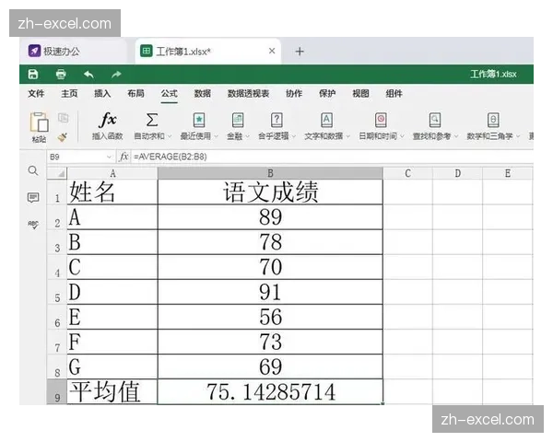The height and width of the screenshot is (442, 553).
Task: Select the 平均值 label cell
Action: tap(112, 391)
